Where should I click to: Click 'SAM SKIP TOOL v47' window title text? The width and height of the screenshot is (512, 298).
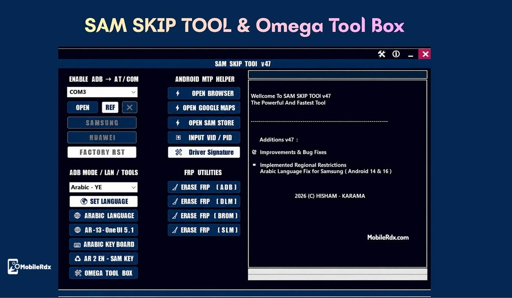[243, 64]
